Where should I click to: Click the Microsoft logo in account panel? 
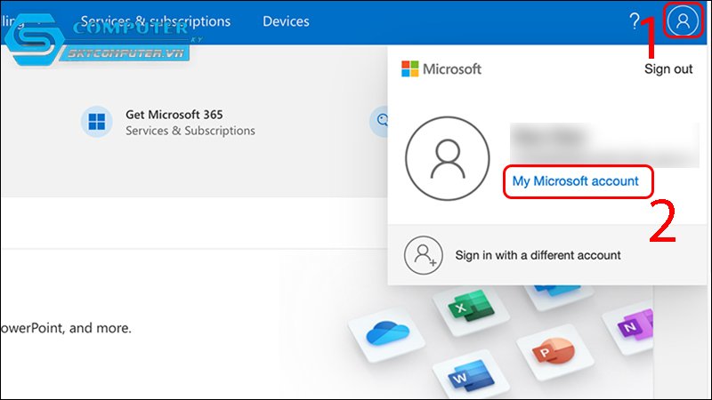coord(441,69)
